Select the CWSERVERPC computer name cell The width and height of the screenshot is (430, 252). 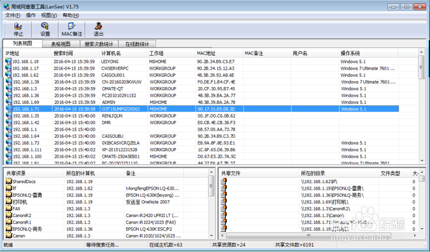coord(114,68)
